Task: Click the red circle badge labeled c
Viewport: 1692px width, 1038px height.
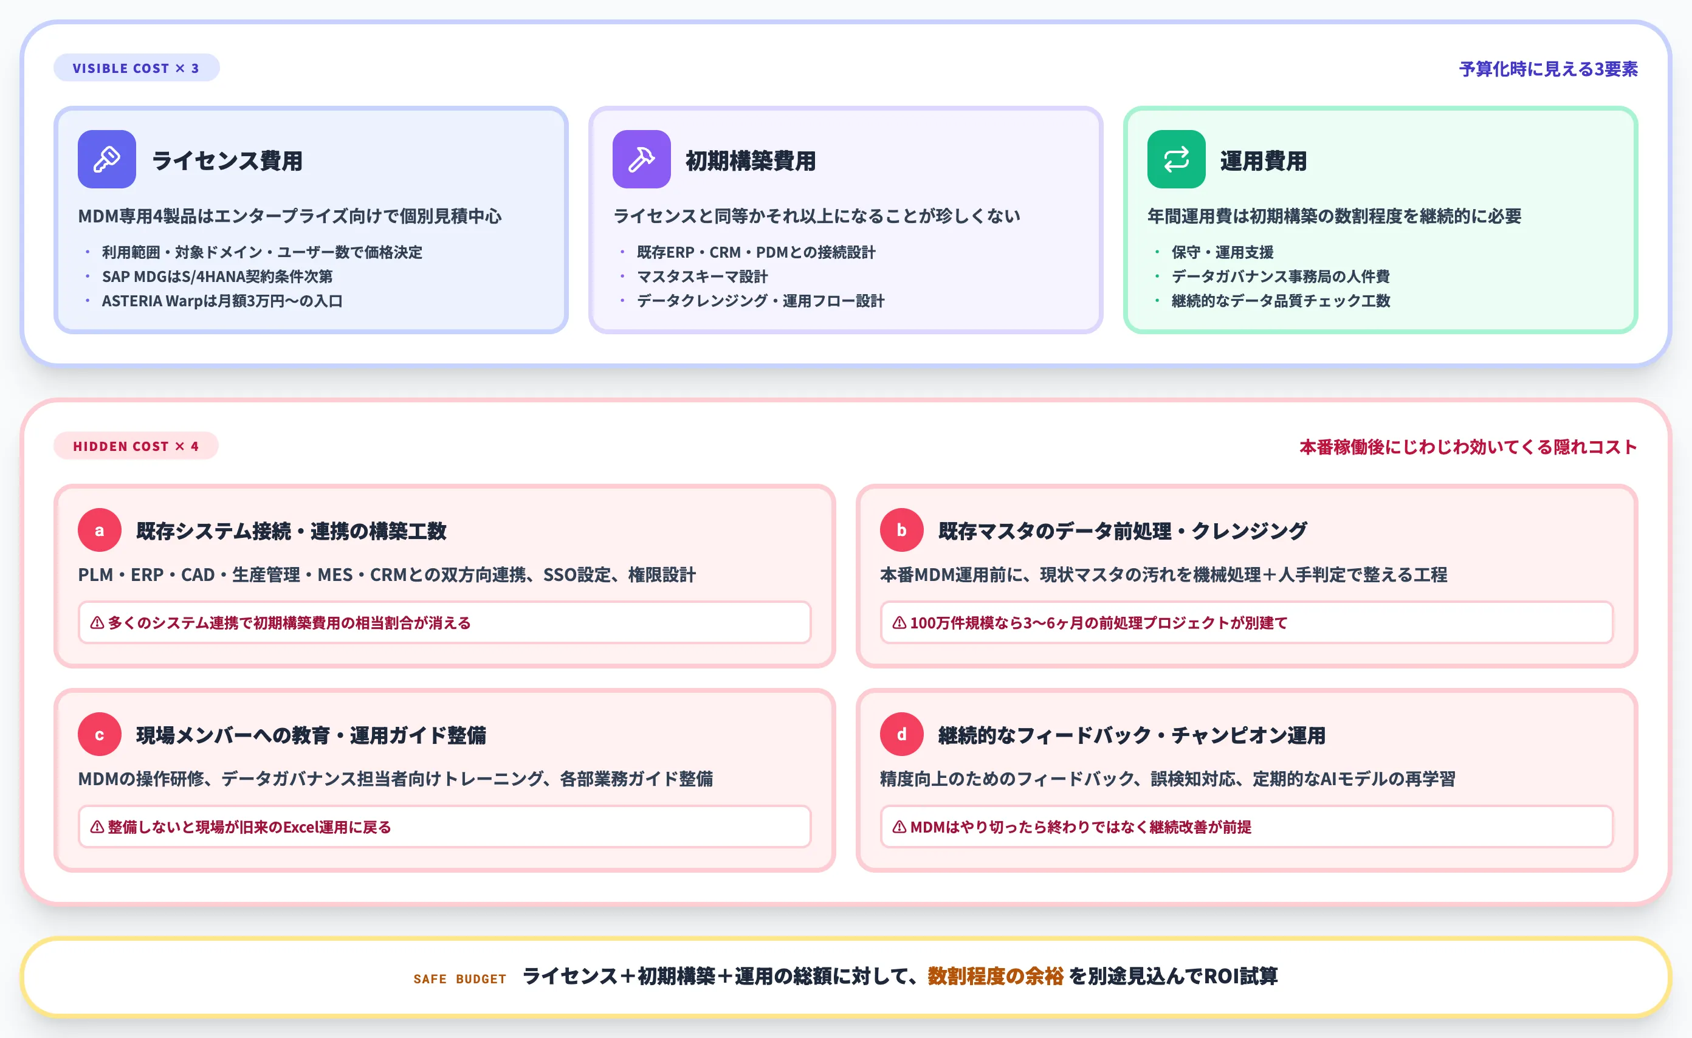Action: pyautogui.click(x=100, y=735)
